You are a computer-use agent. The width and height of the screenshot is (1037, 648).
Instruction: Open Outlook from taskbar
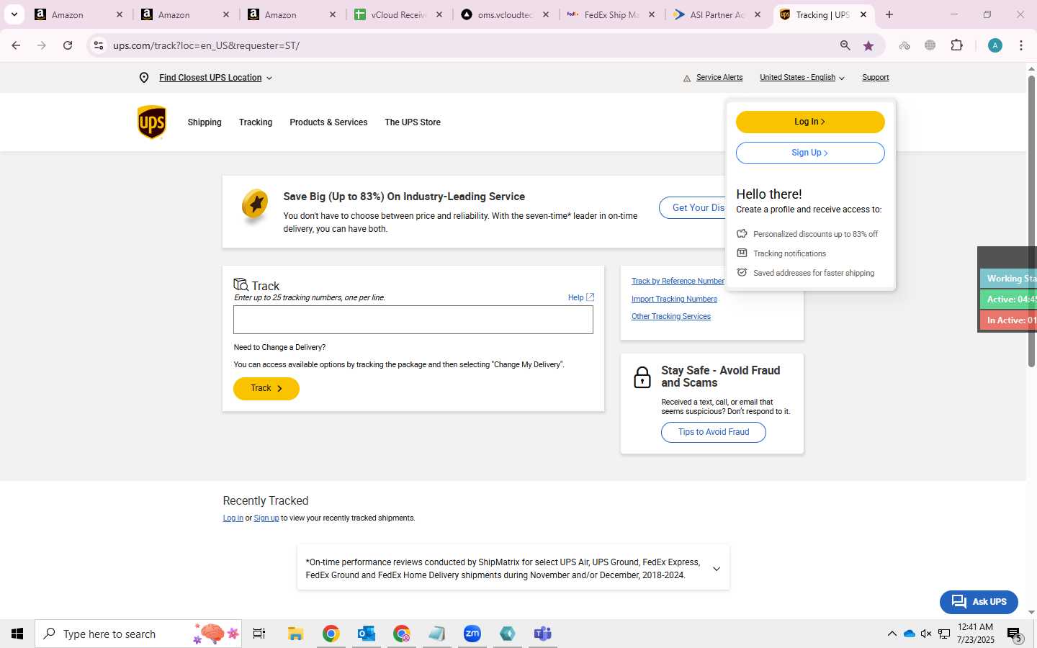(366, 634)
